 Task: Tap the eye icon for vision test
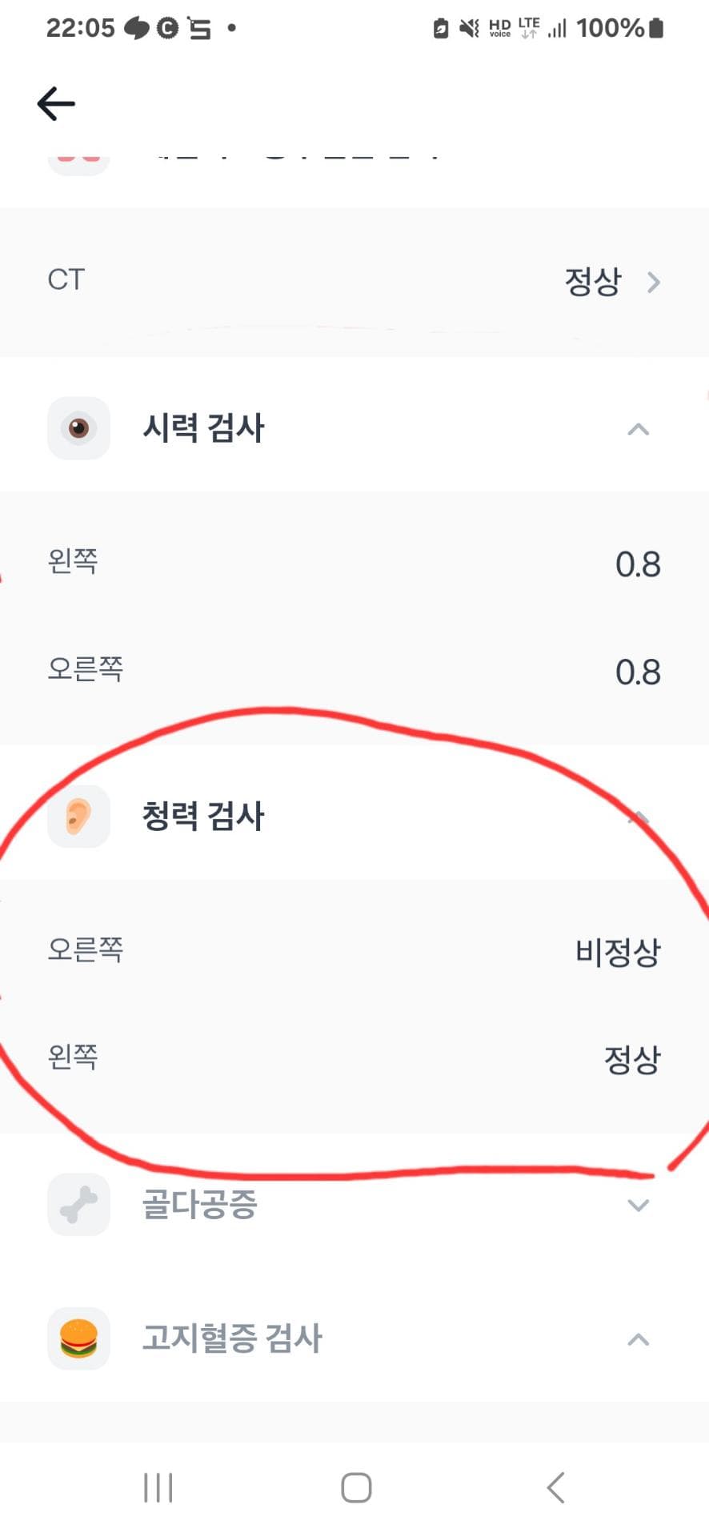78,428
